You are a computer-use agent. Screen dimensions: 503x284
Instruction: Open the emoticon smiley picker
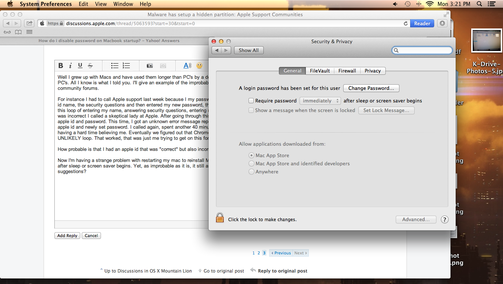(x=199, y=66)
